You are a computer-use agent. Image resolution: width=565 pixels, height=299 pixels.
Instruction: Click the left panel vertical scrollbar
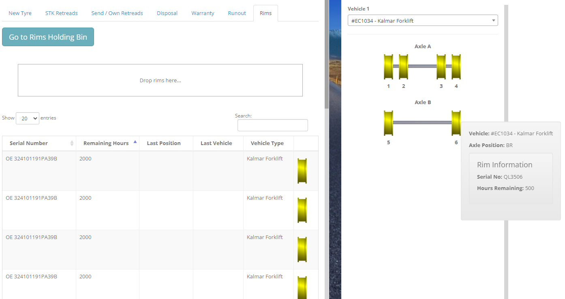pyautogui.click(x=327, y=61)
